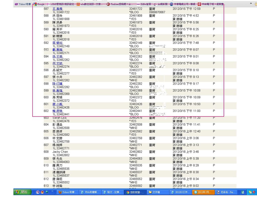The width and height of the screenshot is (257, 205).
Task: Expand the bookmarks bar overflow chevron
Action: (251, 4)
